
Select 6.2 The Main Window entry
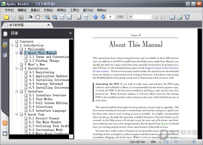(x=45, y=122)
